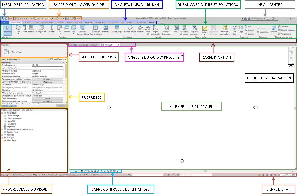Click the Mur opening tool in Ouverture

[x=248, y=27]
